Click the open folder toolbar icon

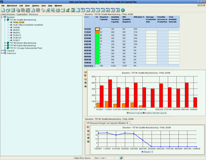tap(8, 10)
